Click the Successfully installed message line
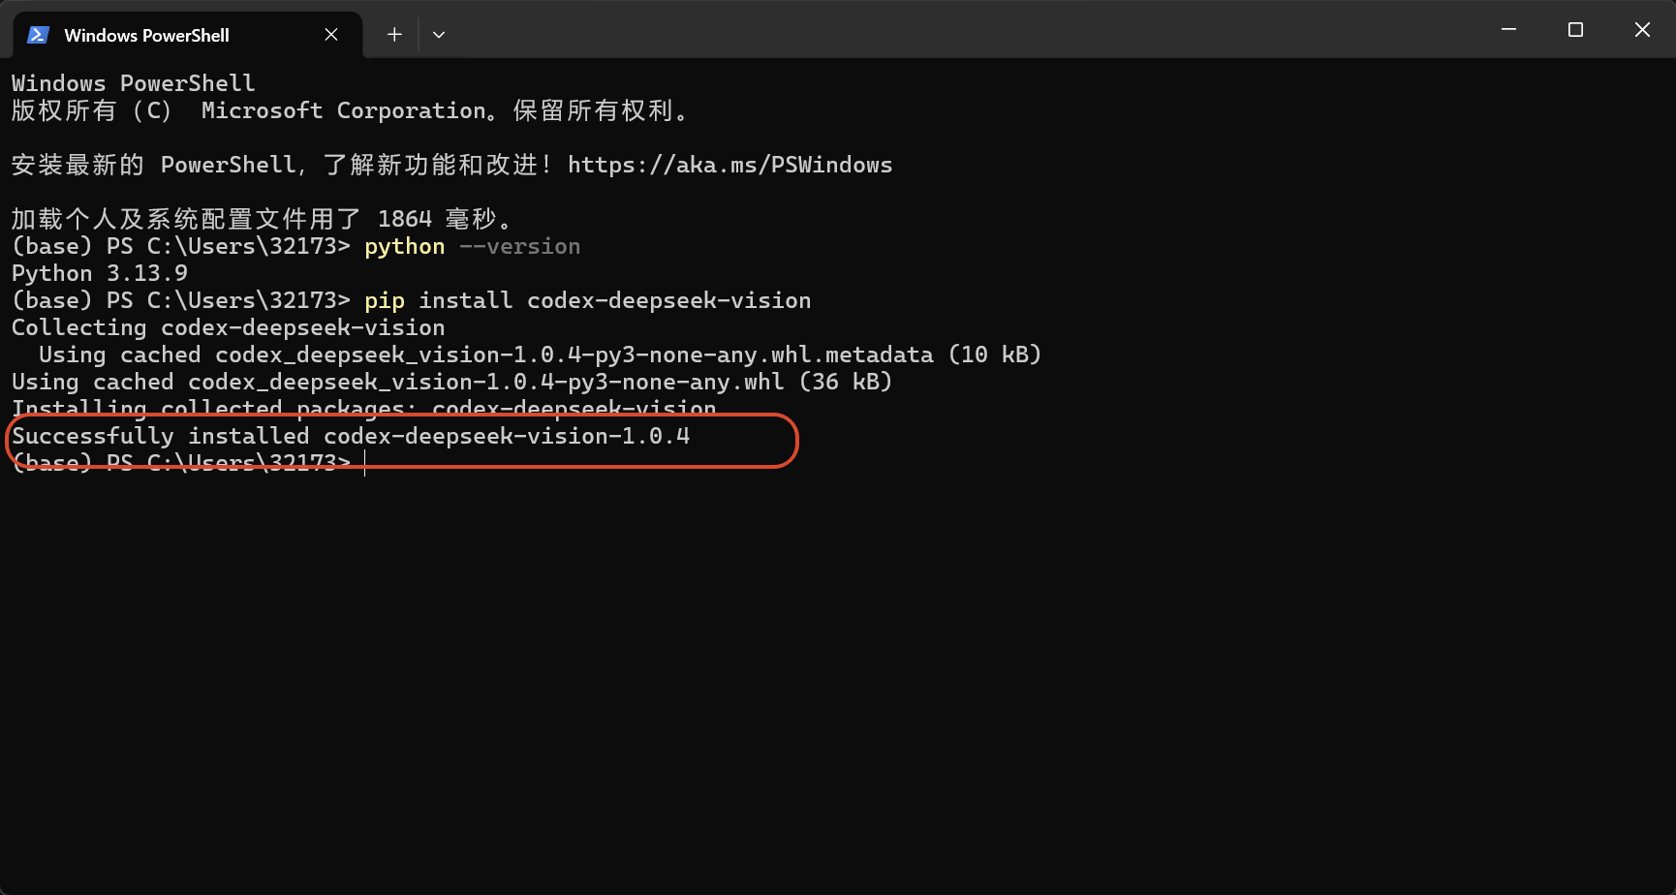The image size is (1676, 895). pos(351,436)
